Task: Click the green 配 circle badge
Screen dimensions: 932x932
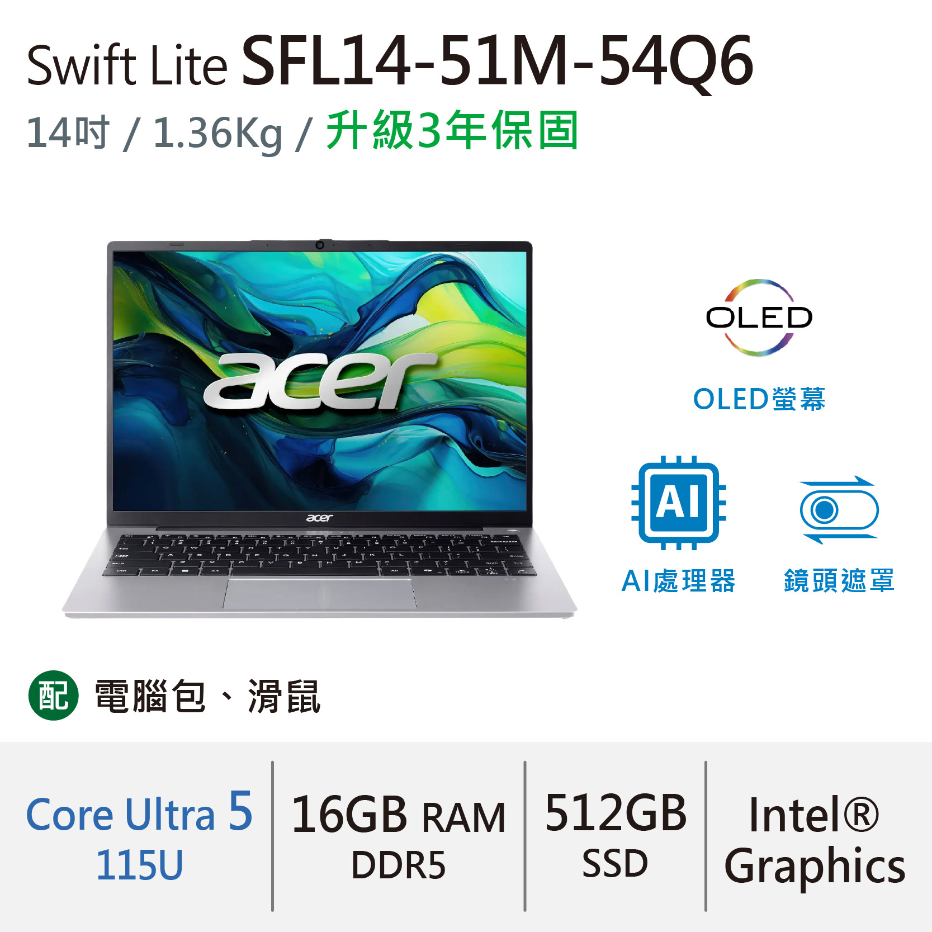Action: coord(54,695)
